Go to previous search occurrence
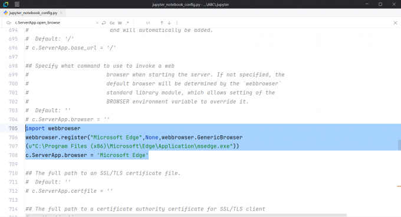 [162, 23]
